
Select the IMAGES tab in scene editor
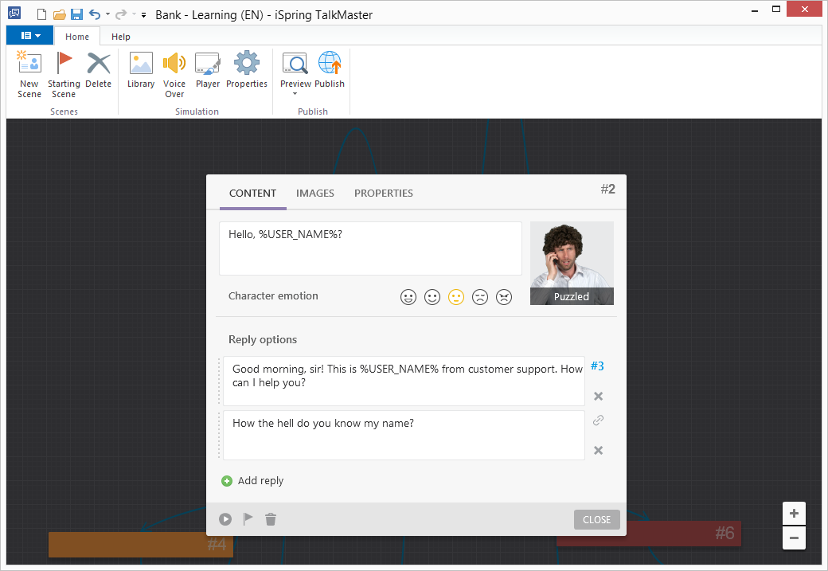coord(314,194)
